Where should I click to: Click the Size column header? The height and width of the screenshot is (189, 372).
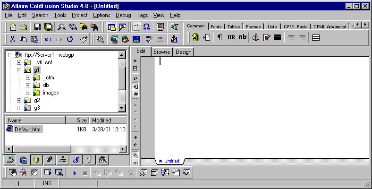[x=77, y=120]
